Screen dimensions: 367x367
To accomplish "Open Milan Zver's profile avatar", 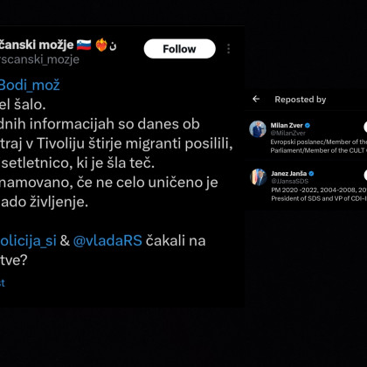I will click(258, 128).
